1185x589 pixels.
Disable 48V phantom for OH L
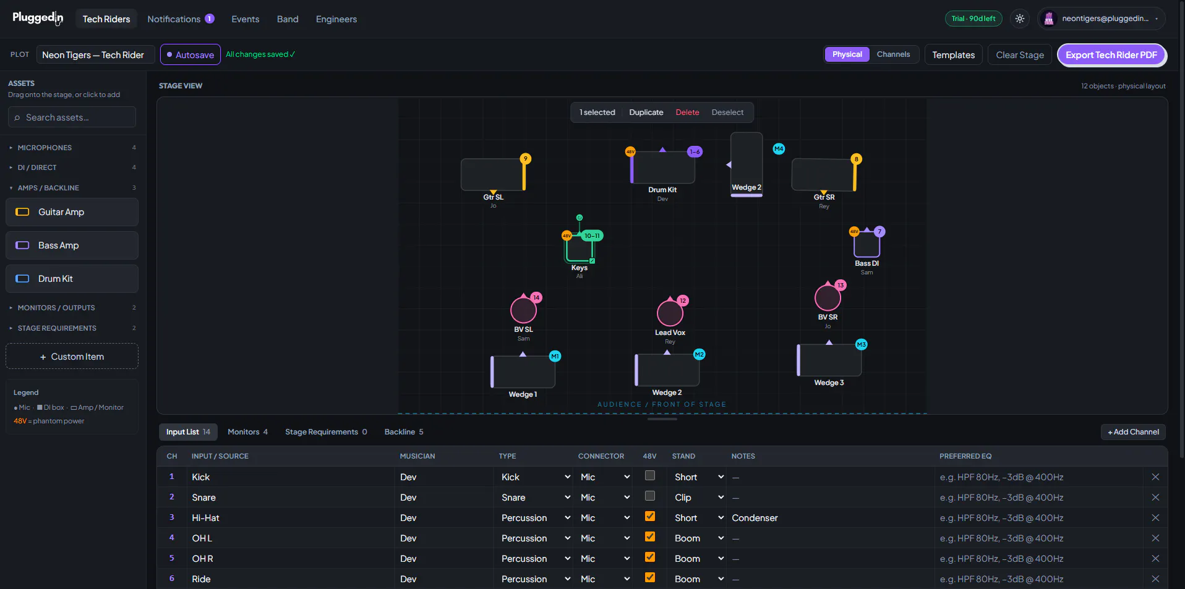[x=650, y=537]
